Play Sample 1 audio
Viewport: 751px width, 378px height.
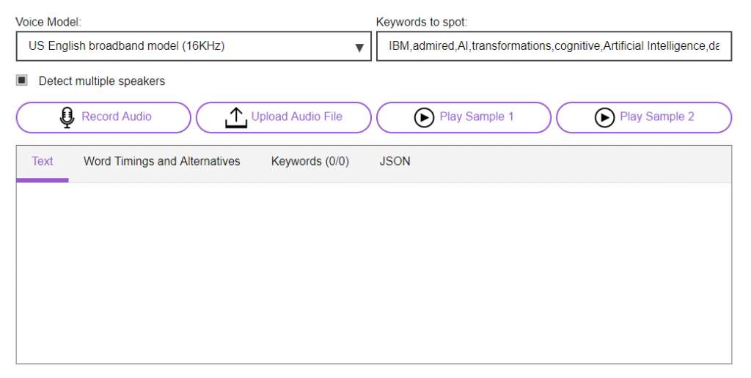coord(464,117)
